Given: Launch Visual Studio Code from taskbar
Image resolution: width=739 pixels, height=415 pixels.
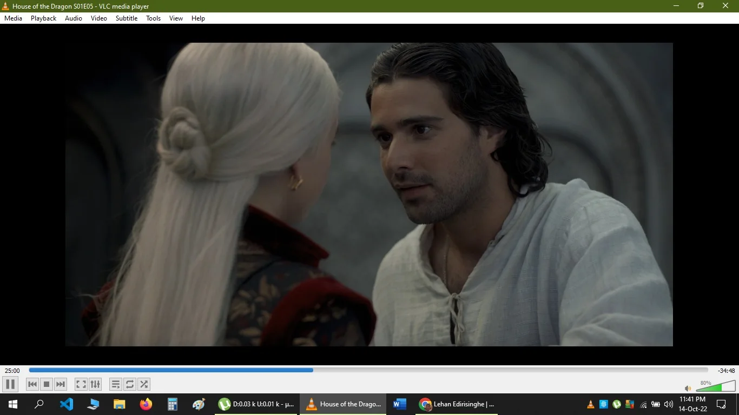Looking at the screenshot, I should click(x=67, y=404).
